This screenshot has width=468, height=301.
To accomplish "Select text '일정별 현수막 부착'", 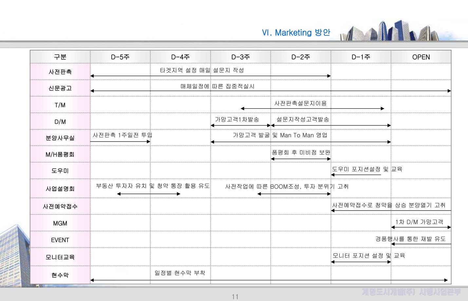I will pyautogui.click(x=180, y=273).
